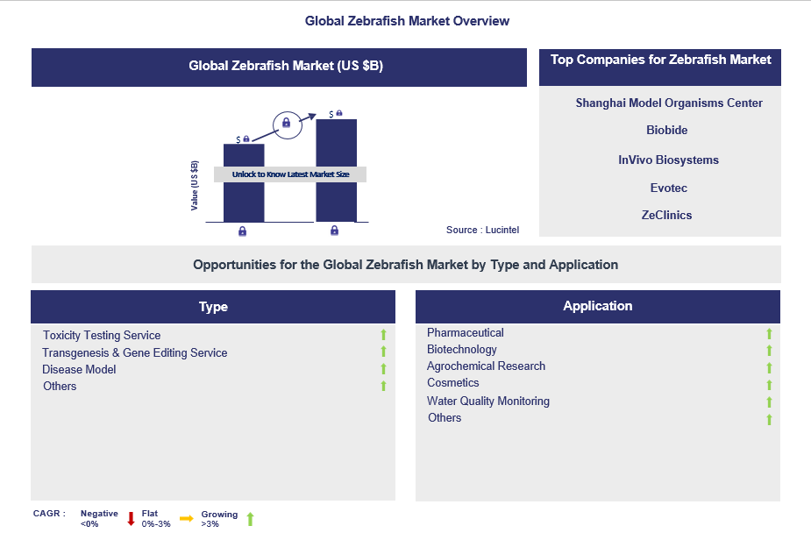
Task: Click the Global Zebrafish Market (US $B) header
Action: point(279,67)
